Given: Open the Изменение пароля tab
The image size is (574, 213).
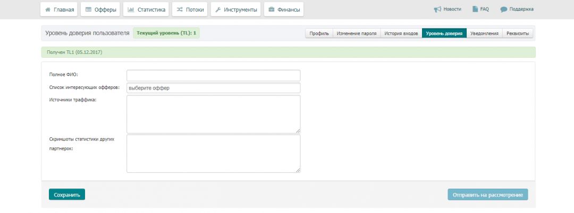Looking at the screenshot, I should [x=357, y=33].
